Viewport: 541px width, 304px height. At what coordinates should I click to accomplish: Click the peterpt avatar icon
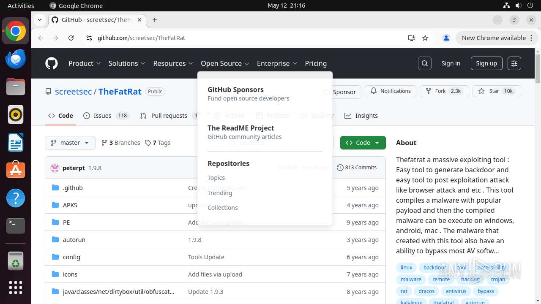tap(55, 168)
